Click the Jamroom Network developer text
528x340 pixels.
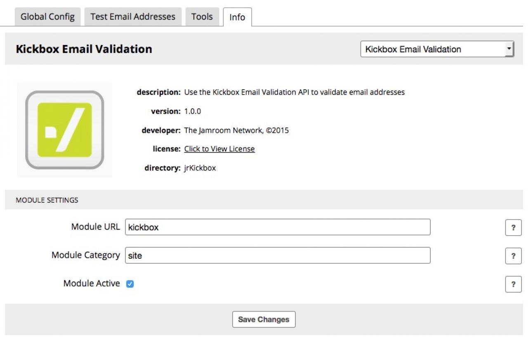(x=236, y=130)
